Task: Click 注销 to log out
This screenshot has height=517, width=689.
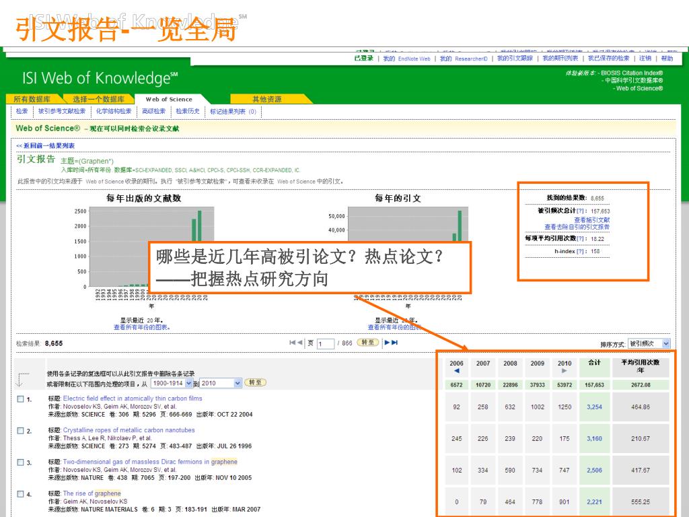Action: tap(645, 59)
